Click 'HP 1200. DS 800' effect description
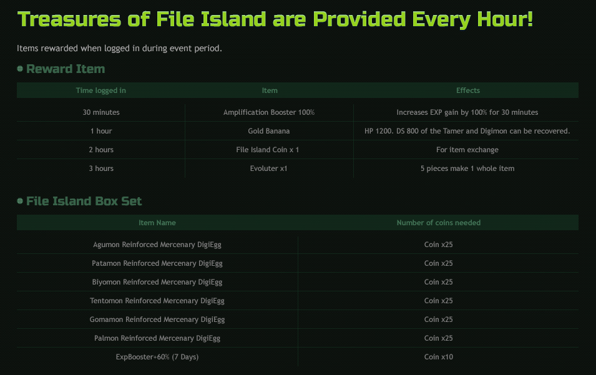This screenshot has height=375, width=596. tap(467, 131)
